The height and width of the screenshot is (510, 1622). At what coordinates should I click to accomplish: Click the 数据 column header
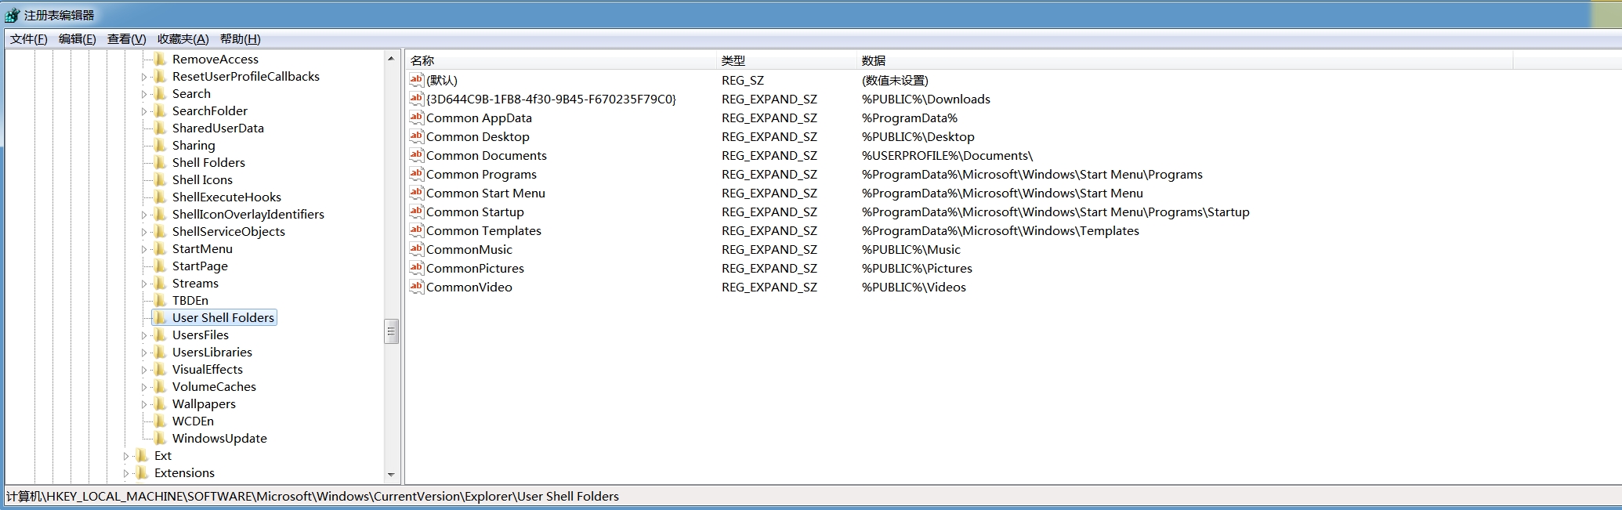pos(1185,60)
